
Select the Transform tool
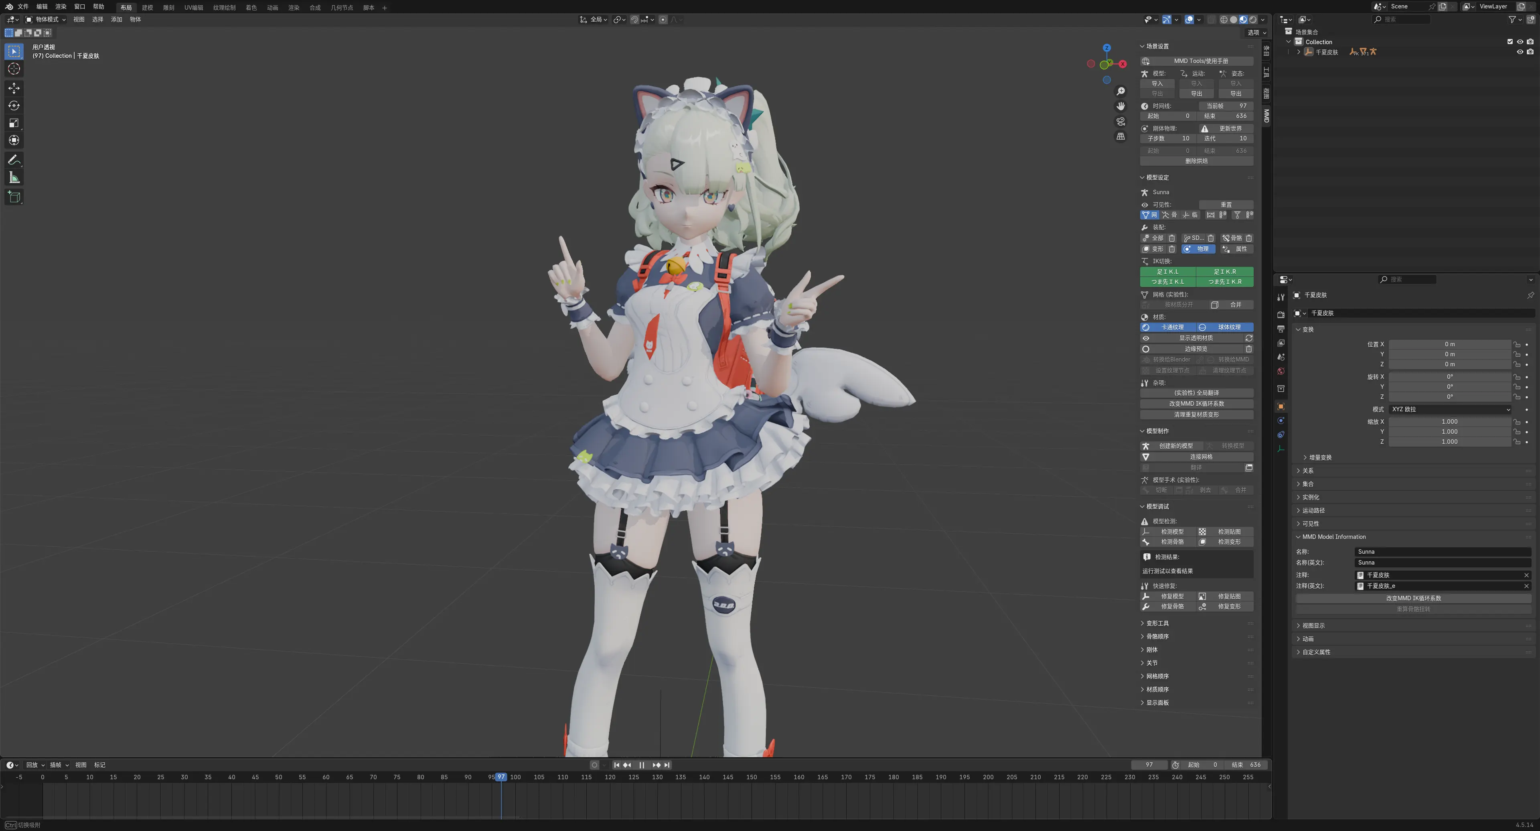14,140
